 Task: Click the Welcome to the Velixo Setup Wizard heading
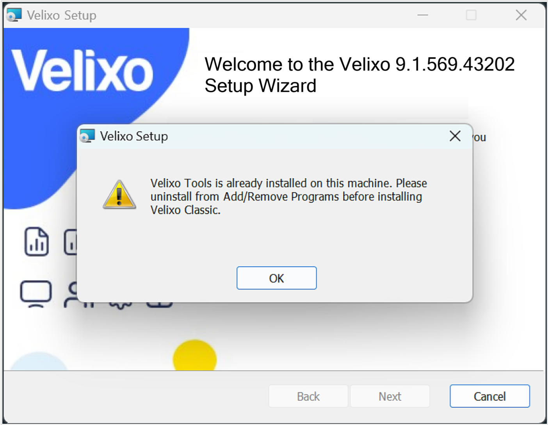359,75
